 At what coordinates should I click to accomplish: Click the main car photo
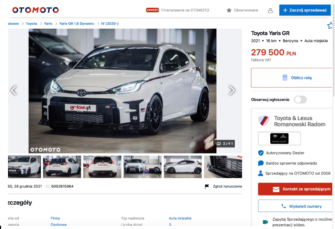pos(122,91)
